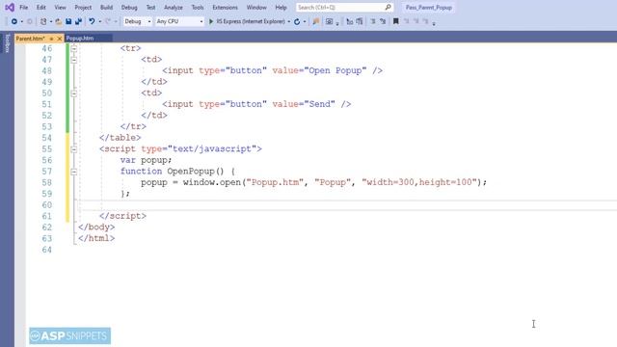Close the Parent.htm tab
This screenshot has width=617, height=347.
tap(60, 39)
